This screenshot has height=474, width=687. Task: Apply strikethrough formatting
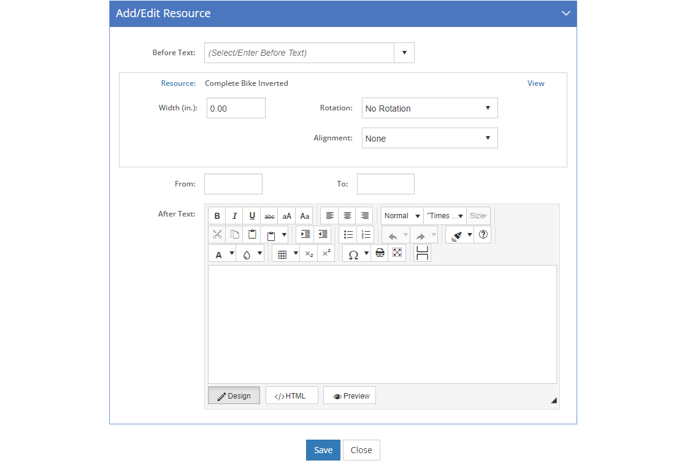(269, 216)
